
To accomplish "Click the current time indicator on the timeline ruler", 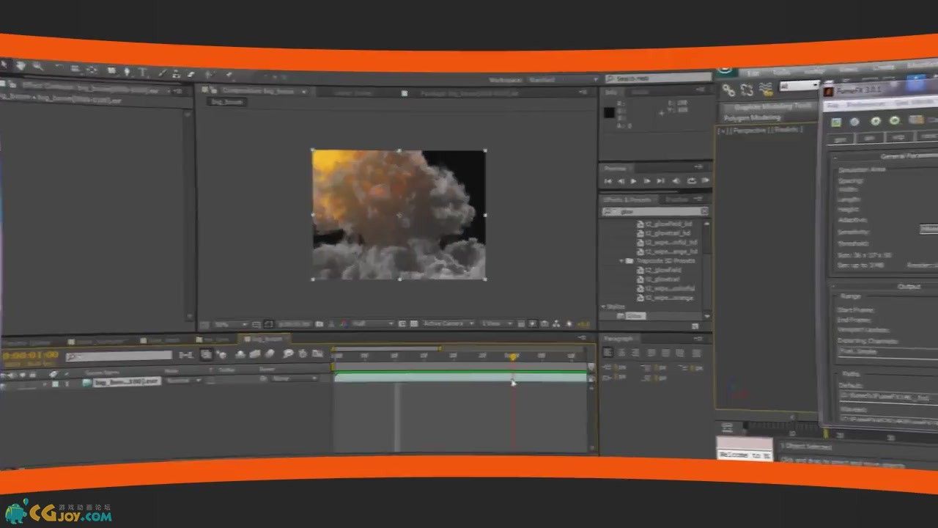I will pyautogui.click(x=512, y=356).
